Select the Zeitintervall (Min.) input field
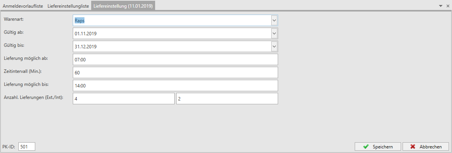The width and height of the screenshot is (452, 153). point(175,72)
